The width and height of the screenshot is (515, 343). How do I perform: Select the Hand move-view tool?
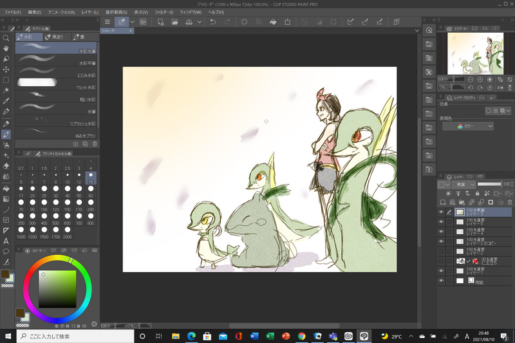pos(6,48)
